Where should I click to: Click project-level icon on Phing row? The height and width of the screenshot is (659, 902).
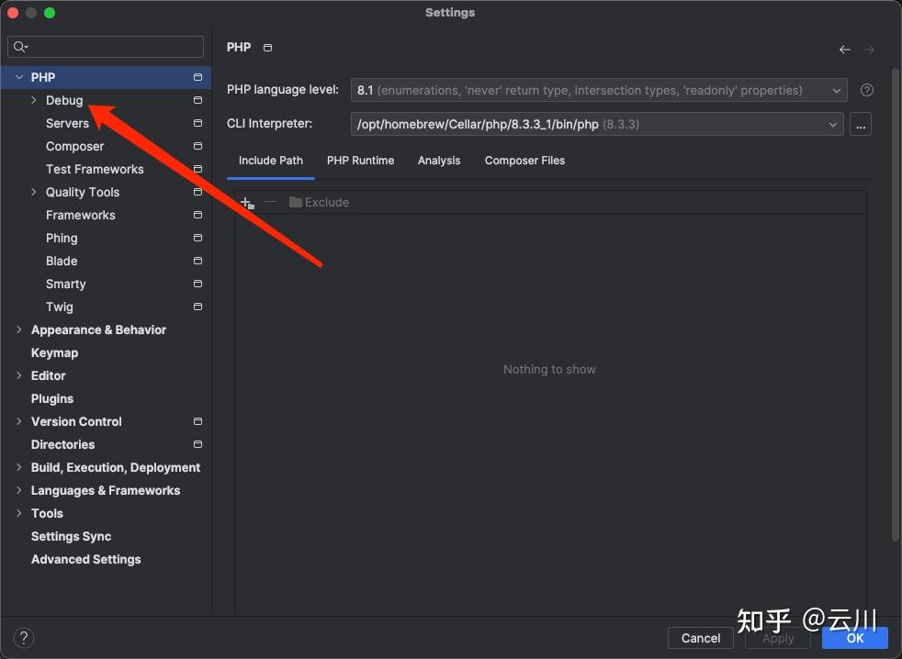click(x=197, y=238)
